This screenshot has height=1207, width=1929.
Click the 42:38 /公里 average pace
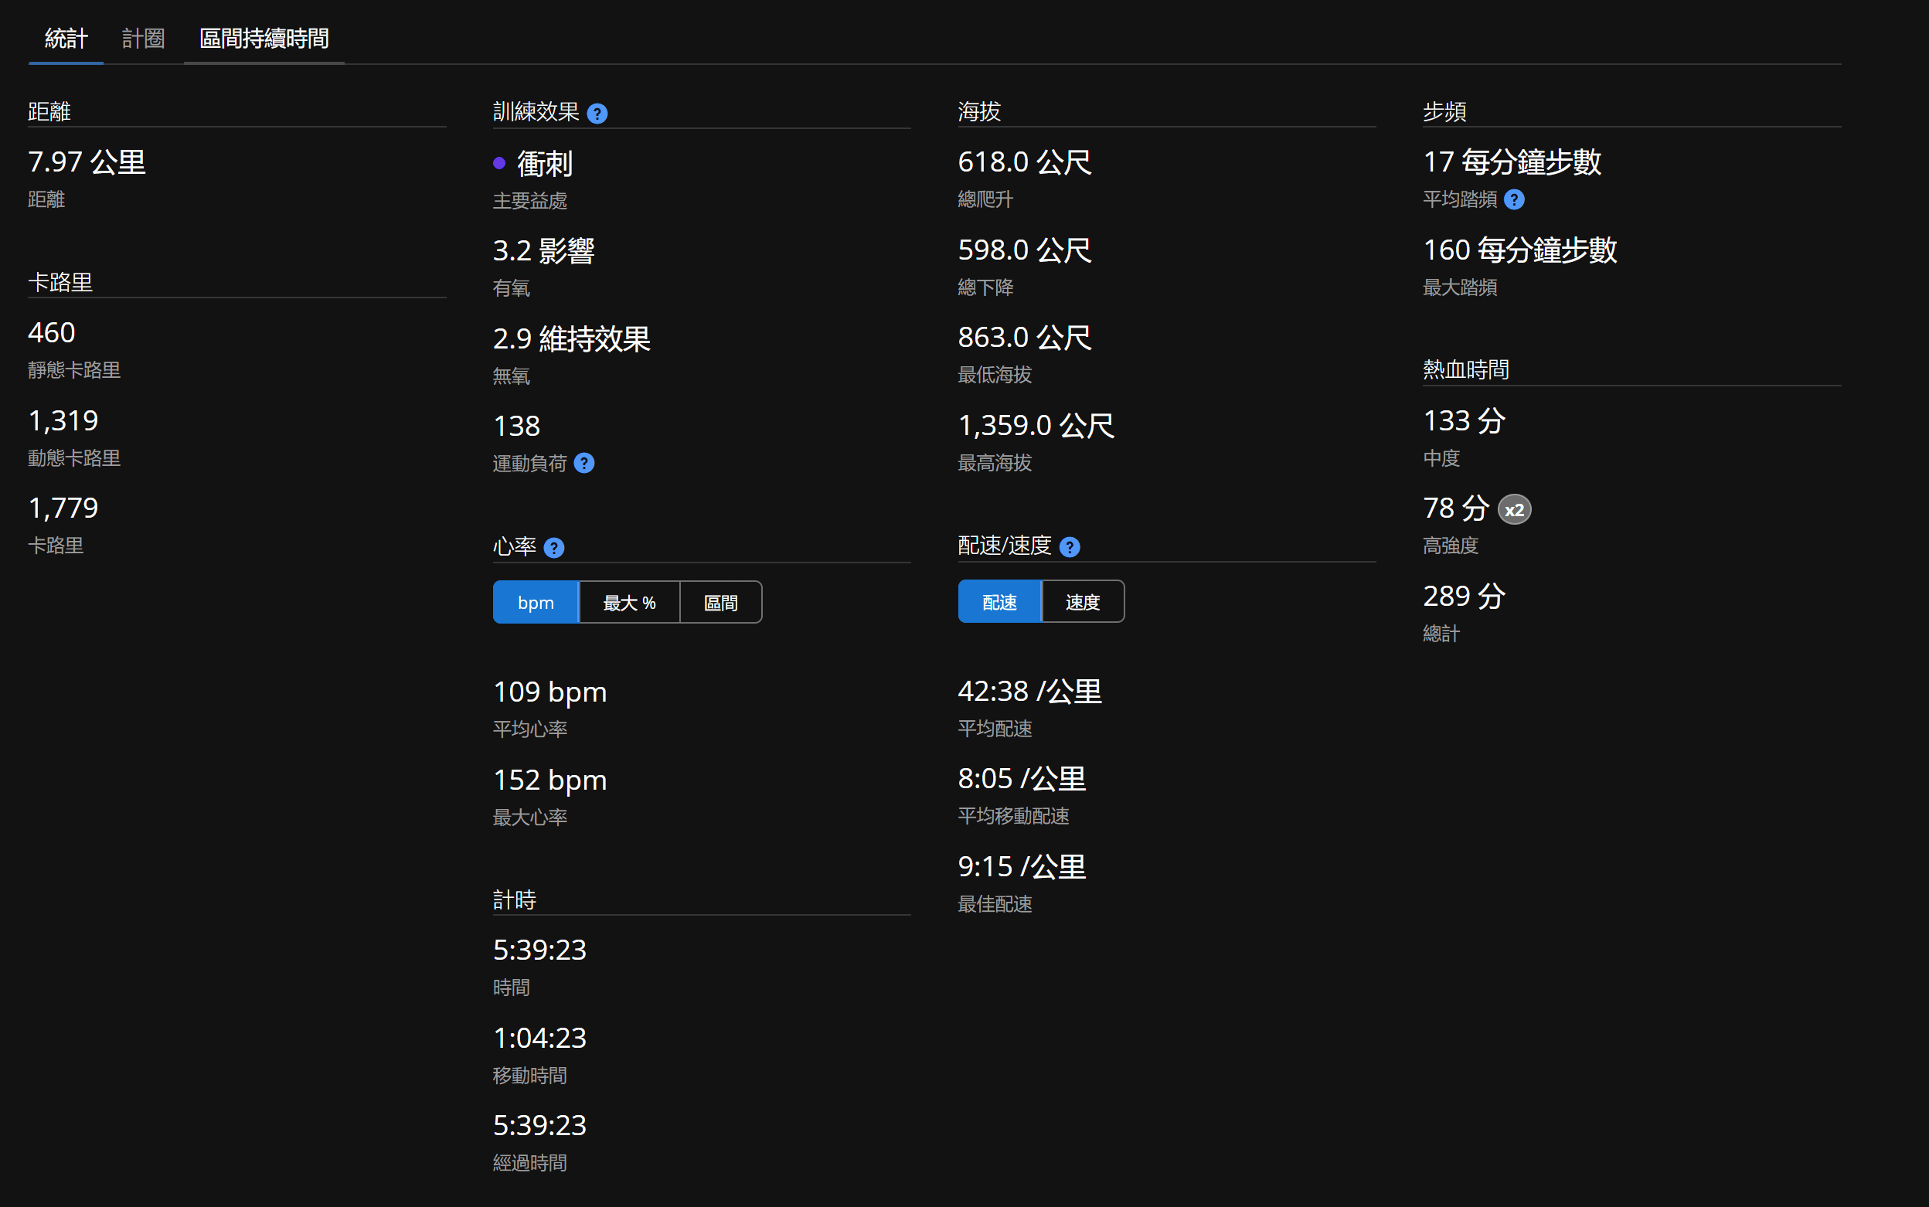(1030, 692)
